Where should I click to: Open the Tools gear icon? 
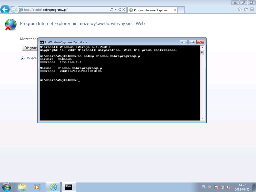pos(252,10)
